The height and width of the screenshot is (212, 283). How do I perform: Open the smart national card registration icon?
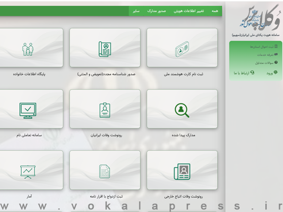(182, 49)
